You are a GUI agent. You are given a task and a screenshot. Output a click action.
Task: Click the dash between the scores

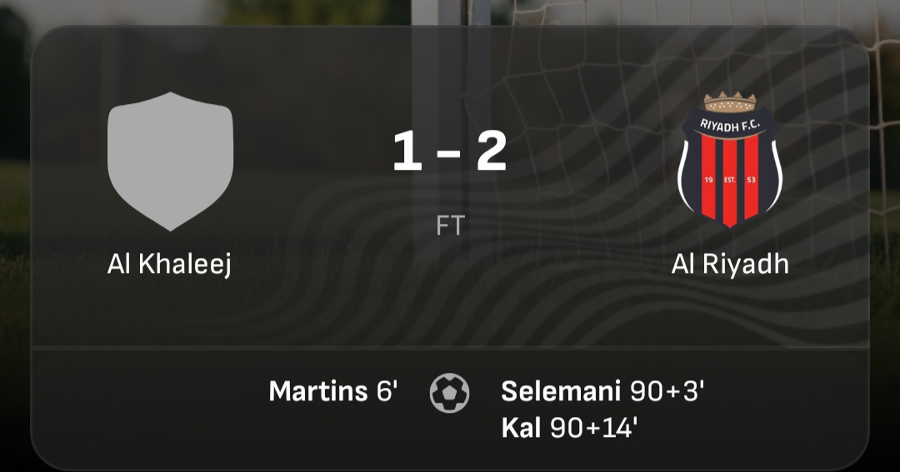pos(449,153)
